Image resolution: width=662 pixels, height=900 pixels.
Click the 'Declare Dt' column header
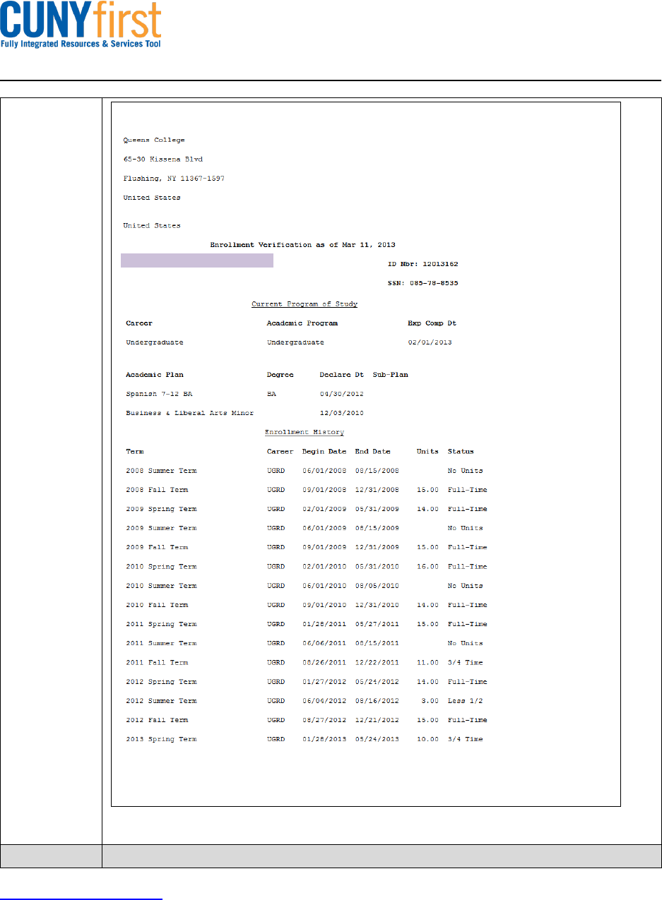click(341, 375)
